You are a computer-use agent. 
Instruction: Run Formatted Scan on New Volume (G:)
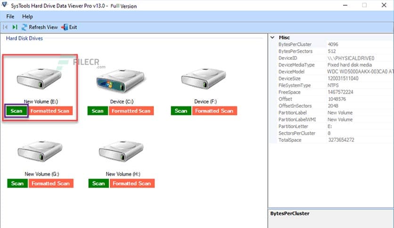pyautogui.click(x=51, y=183)
